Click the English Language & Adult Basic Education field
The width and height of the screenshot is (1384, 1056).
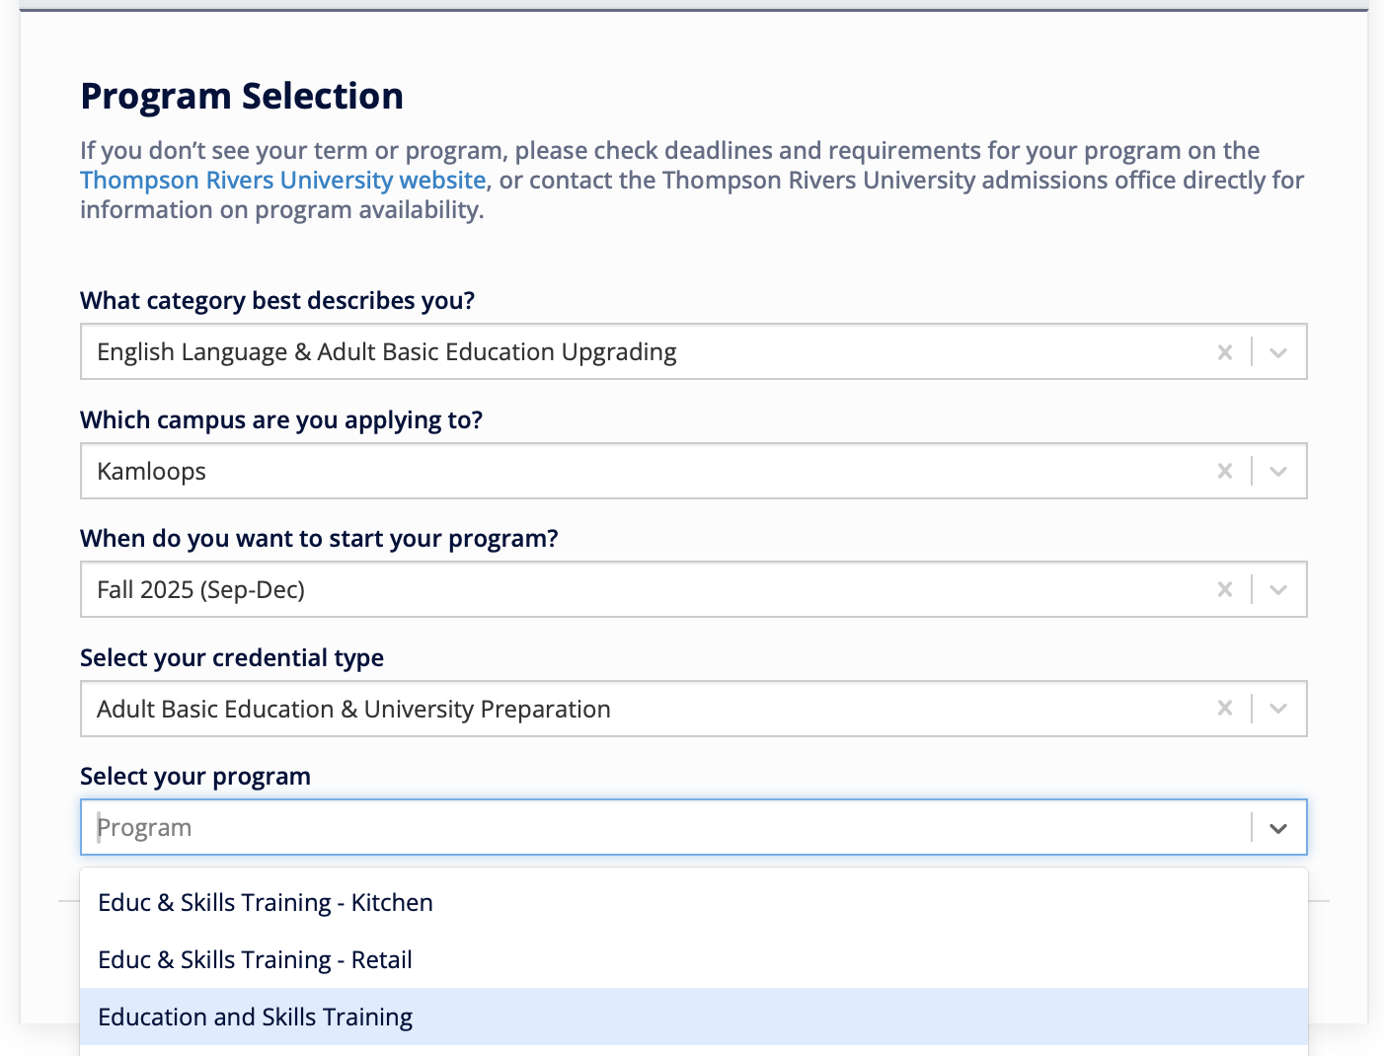pos(386,352)
